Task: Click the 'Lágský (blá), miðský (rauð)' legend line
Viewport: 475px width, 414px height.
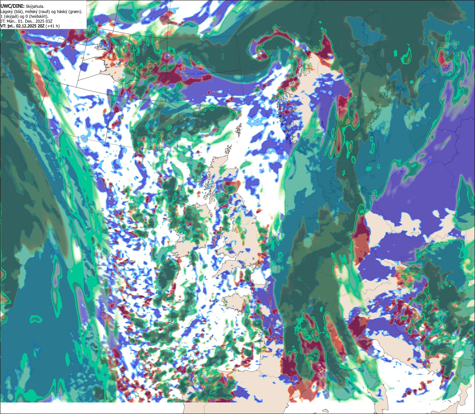Action: pos(42,12)
